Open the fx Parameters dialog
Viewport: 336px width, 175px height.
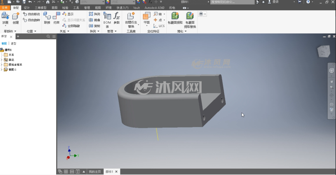(116, 18)
